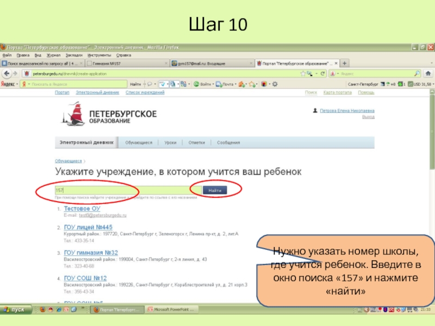
Task: Select the Электронный дневник section tab
Action: 86,142
